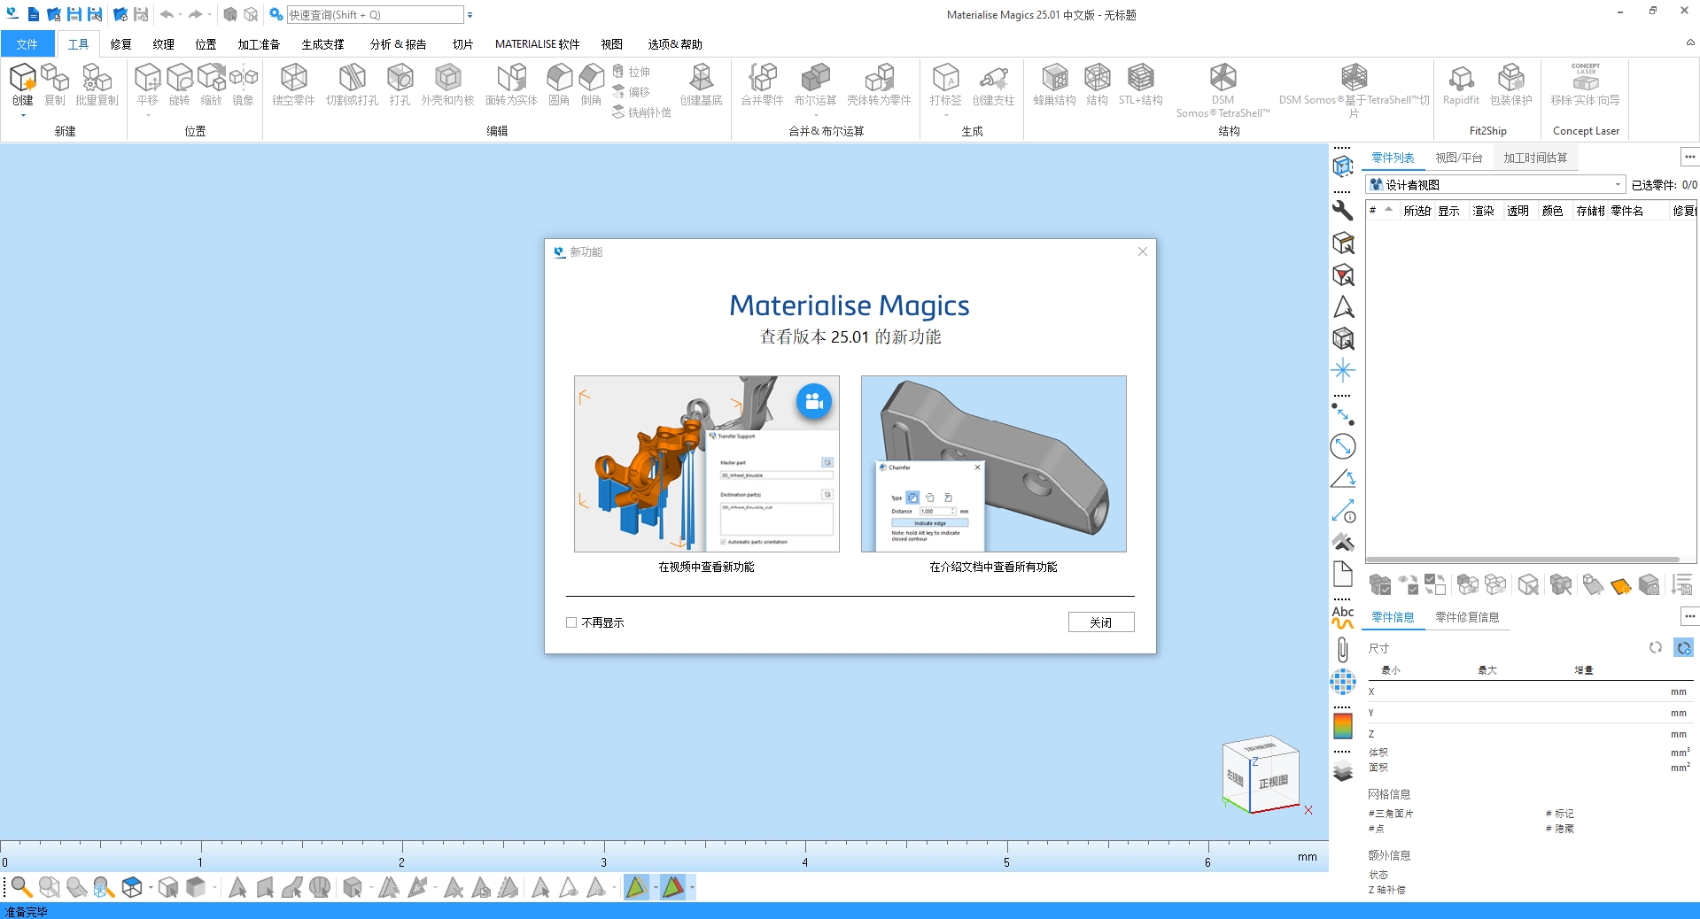
Task: Open the 布尔运算 boolean tool
Action: click(x=815, y=84)
